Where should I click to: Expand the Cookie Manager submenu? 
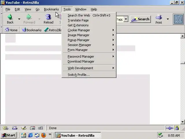89,30
